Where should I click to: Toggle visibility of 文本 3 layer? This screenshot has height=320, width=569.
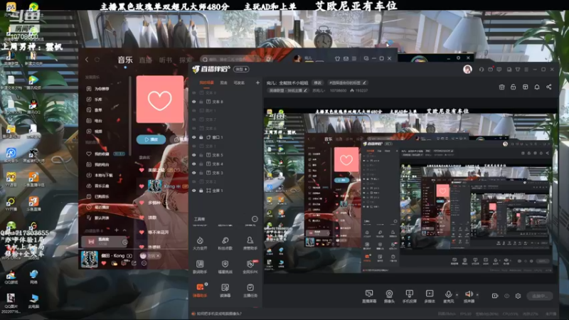tap(194, 173)
